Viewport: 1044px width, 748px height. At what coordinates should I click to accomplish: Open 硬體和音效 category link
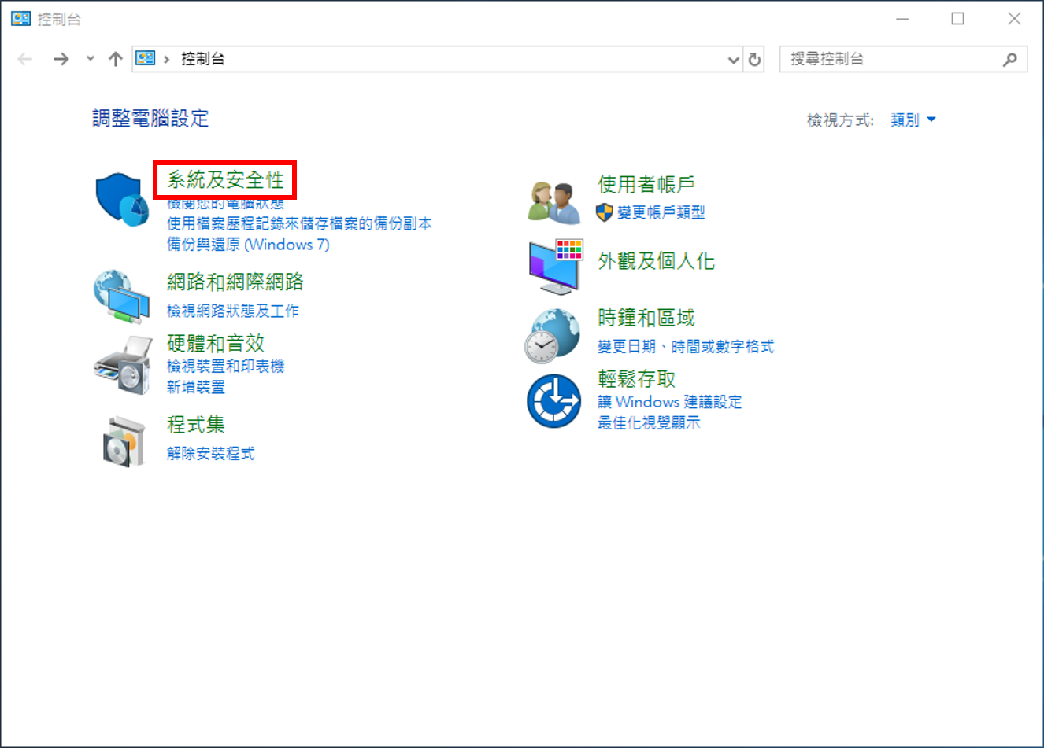click(x=216, y=343)
